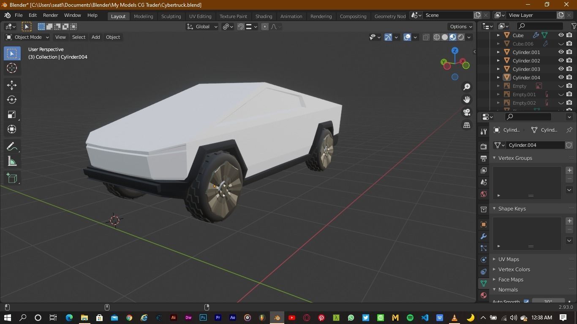
Task: Open the Render properties tab
Action: [x=484, y=146]
